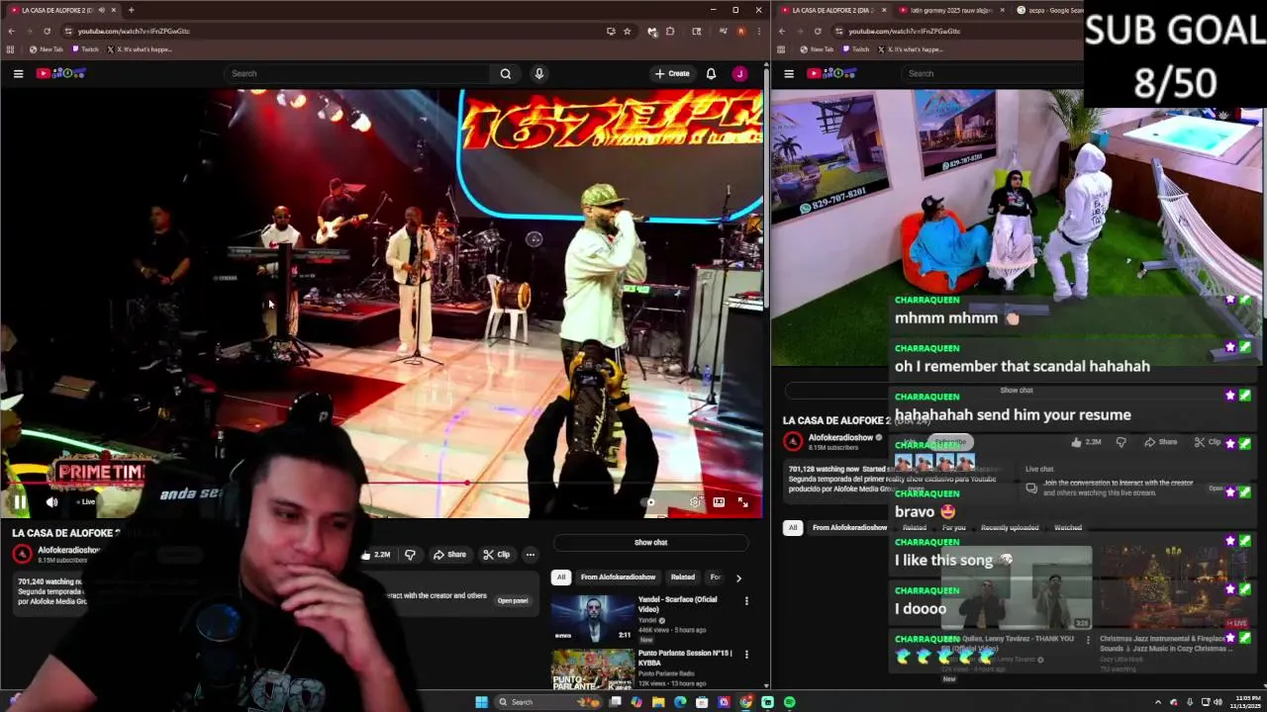Open the YouTube guide menu in left window
The height and width of the screenshot is (712, 1267).
(x=18, y=73)
